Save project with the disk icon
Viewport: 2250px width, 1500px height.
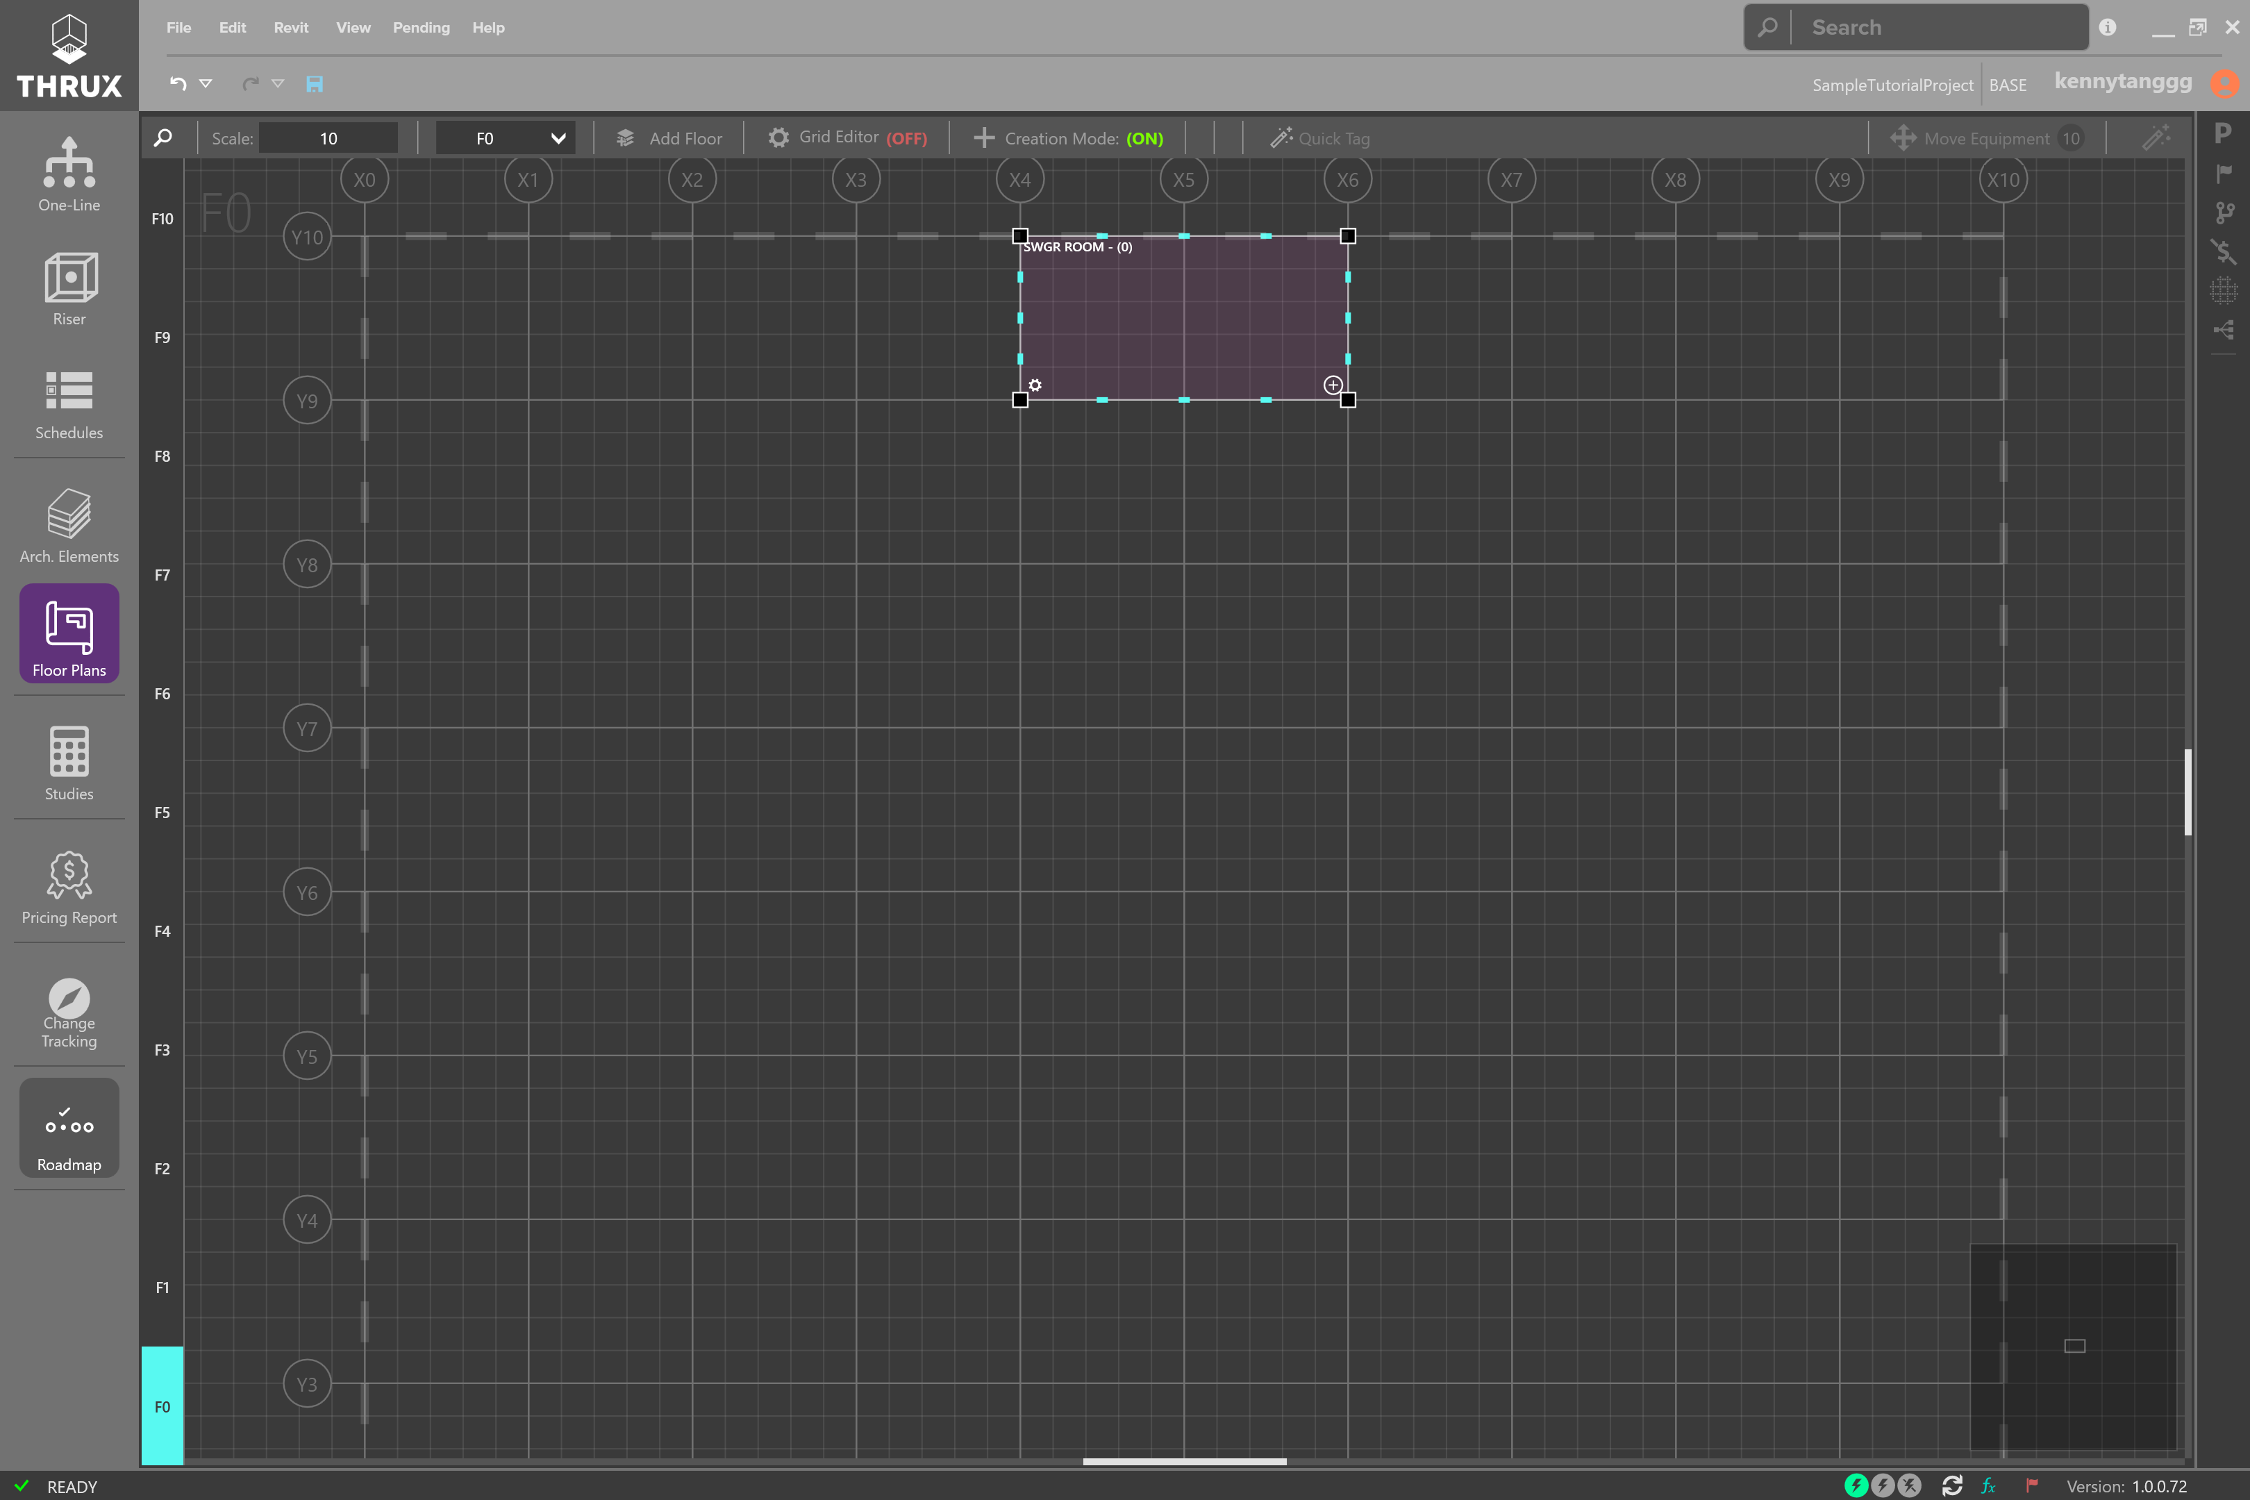pyautogui.click(x=314, y=84)
